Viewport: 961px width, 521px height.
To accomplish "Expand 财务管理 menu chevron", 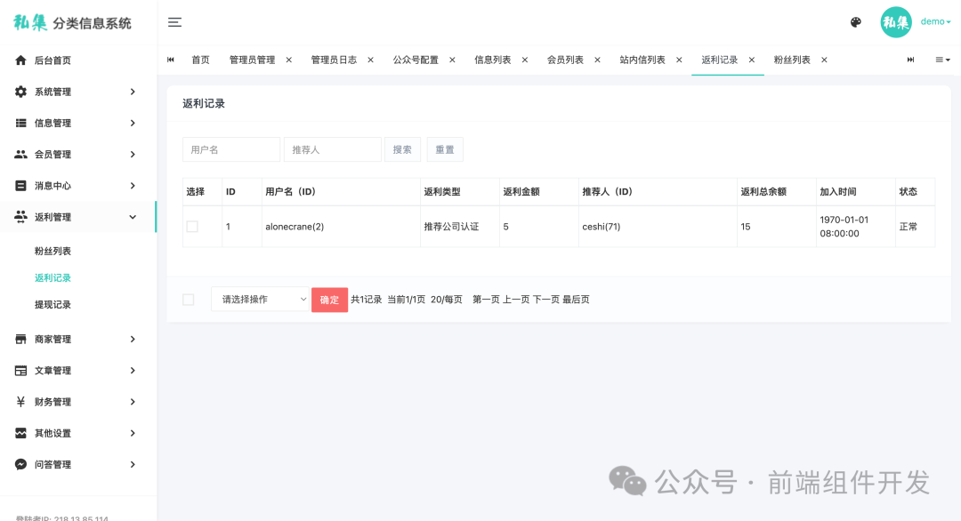I will 133,402.
